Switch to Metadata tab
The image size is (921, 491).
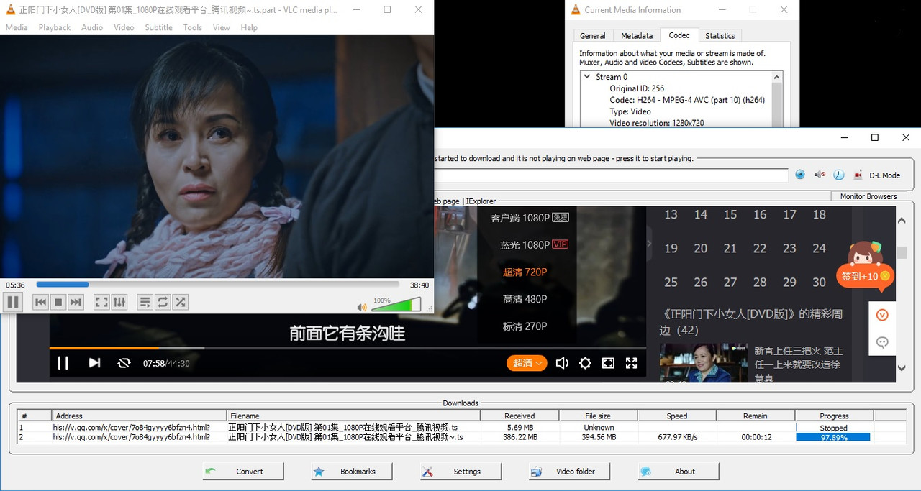(637, 36)
